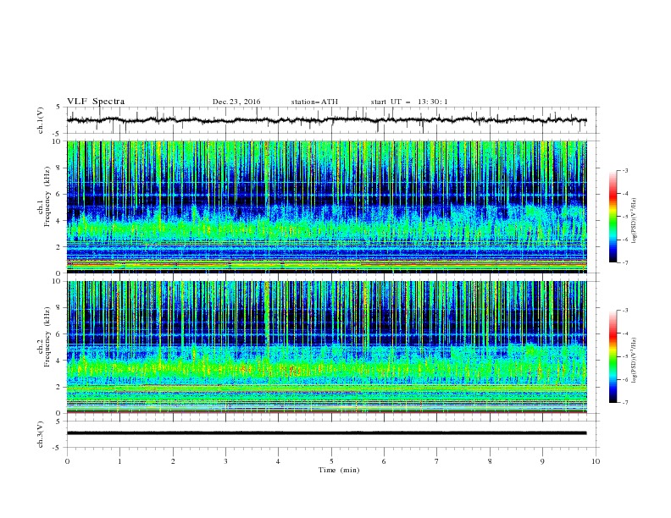Click time axis tick label "1"
671x518 pixels.
[x=119, y=461]
